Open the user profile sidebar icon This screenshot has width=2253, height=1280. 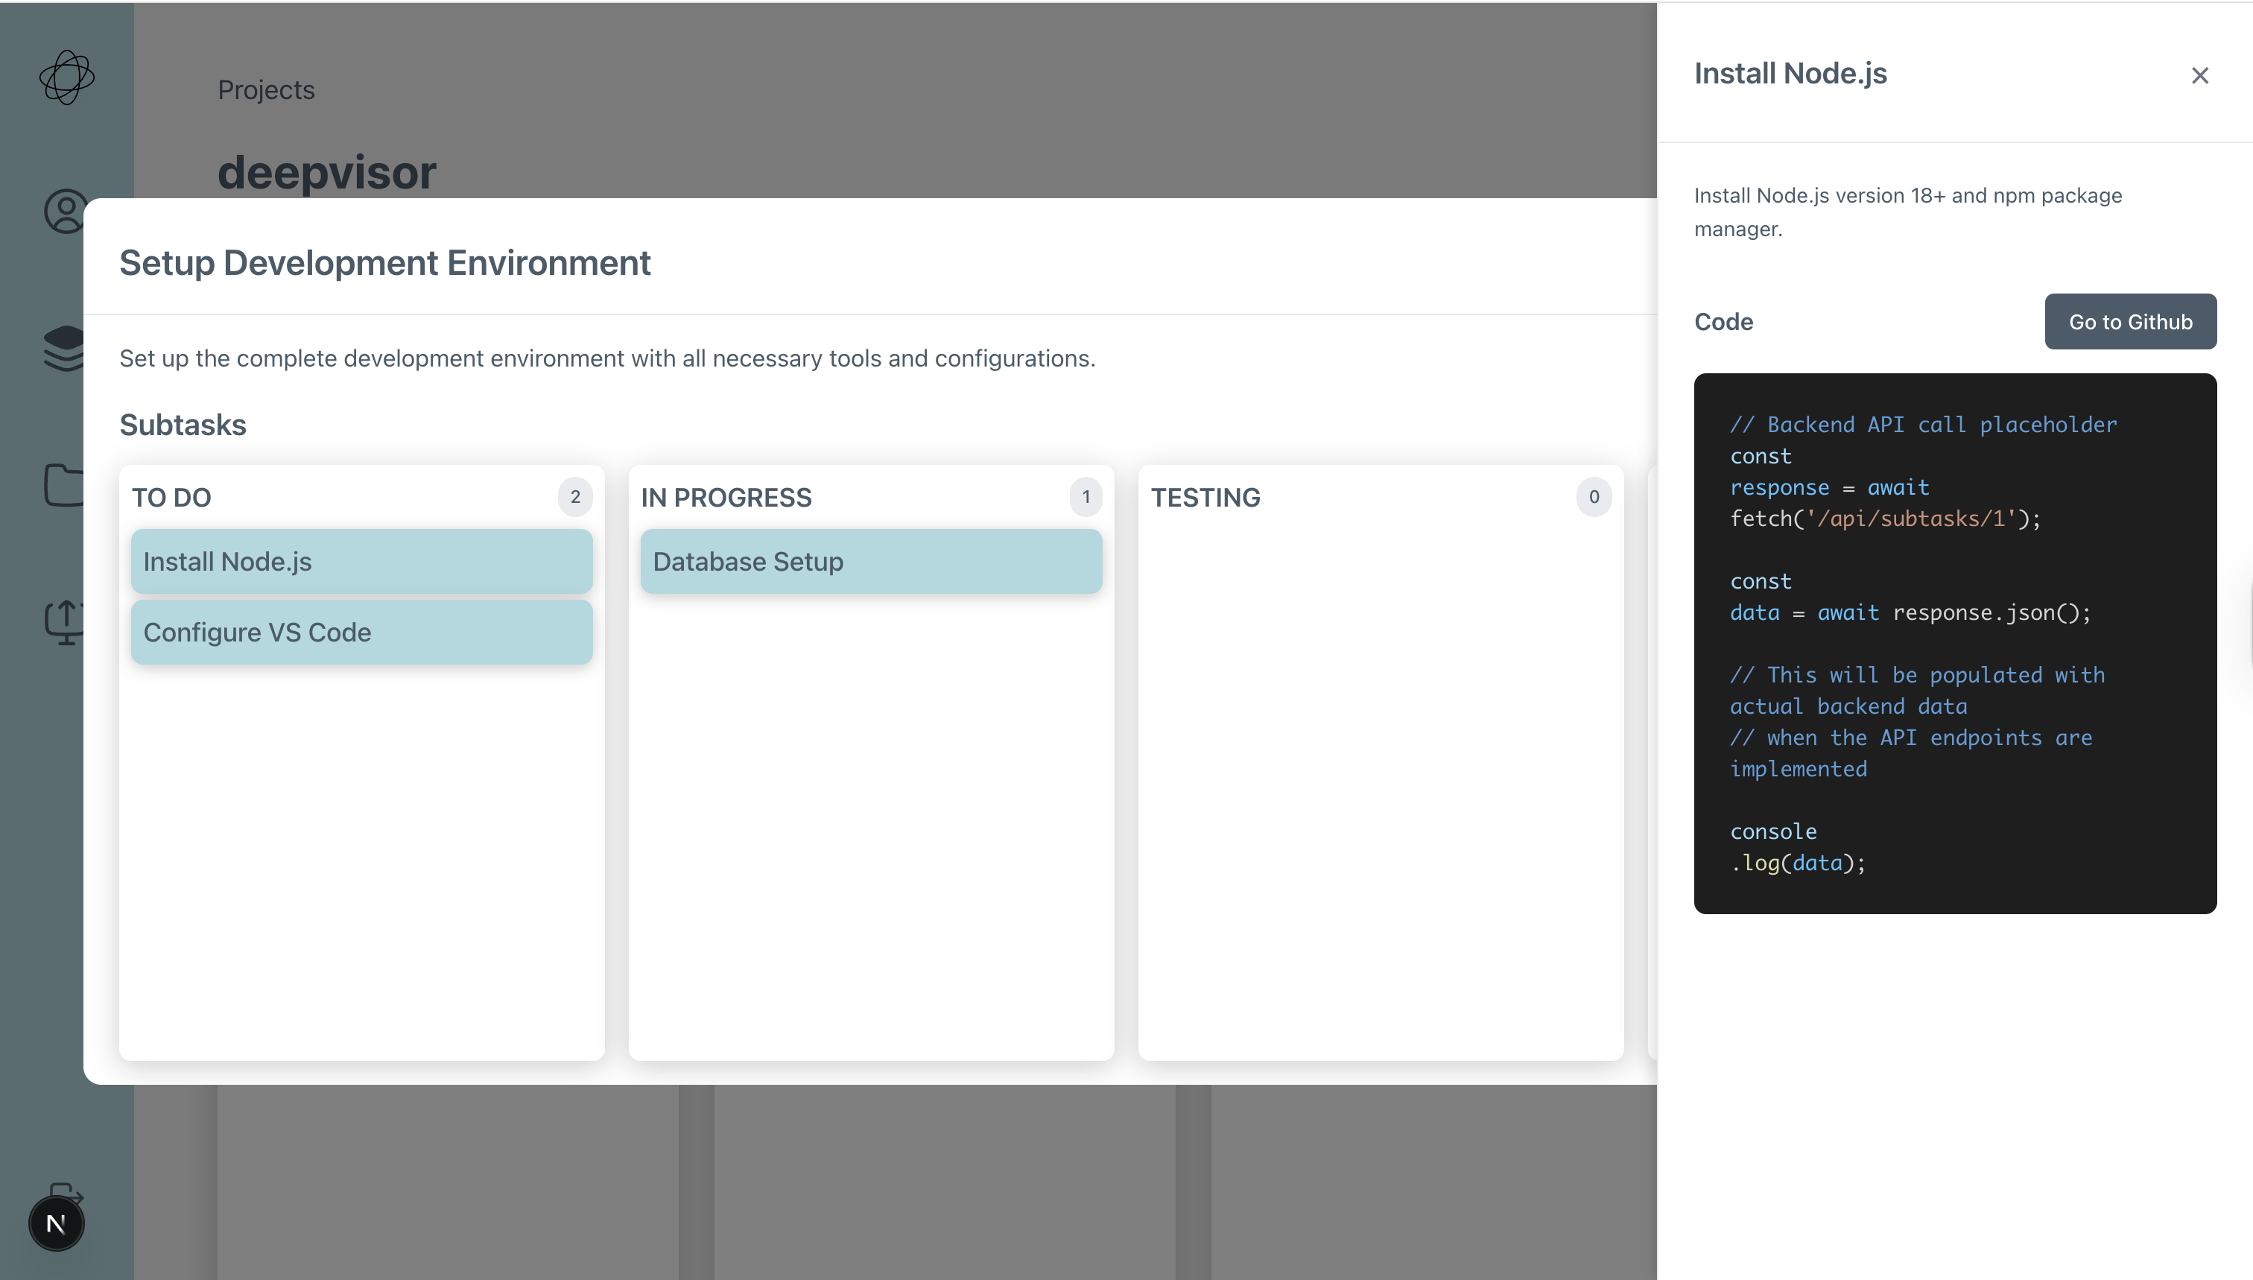65,211
